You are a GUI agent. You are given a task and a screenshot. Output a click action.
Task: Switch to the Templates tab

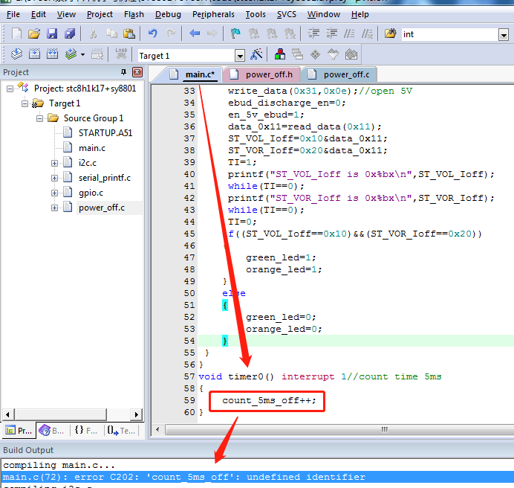pyautogui.click(x=121, y=431)
